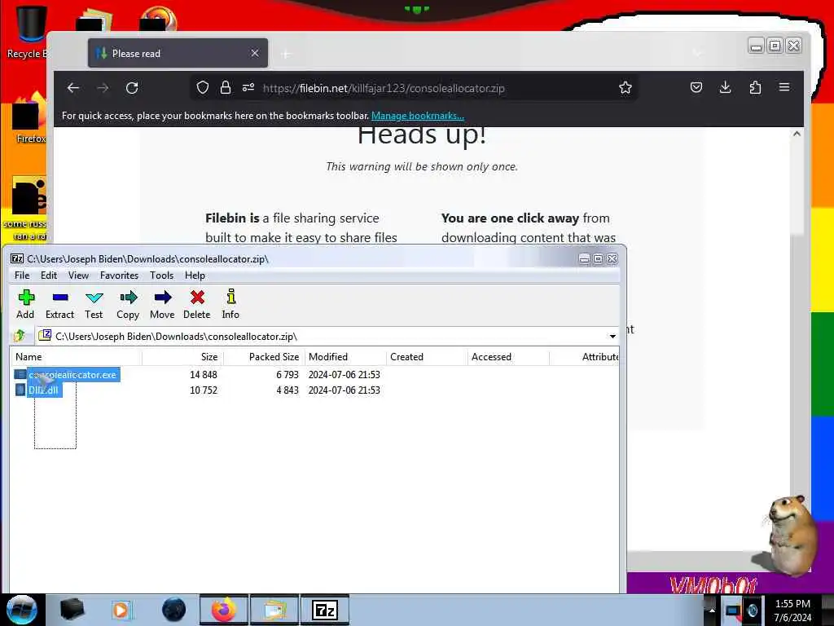The image size is (834, 626).
Task: Open the clock showing 1:55 PM
Action: pyautogui.click(x=792, y=611)
